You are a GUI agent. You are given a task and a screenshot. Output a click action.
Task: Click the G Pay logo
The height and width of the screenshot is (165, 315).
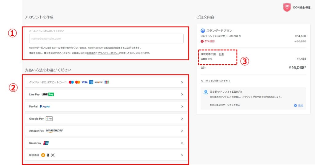tap(49, 119)
